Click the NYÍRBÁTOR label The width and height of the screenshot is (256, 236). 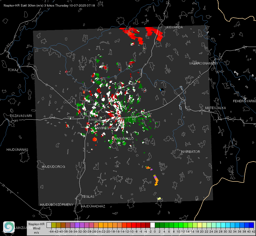191,152
